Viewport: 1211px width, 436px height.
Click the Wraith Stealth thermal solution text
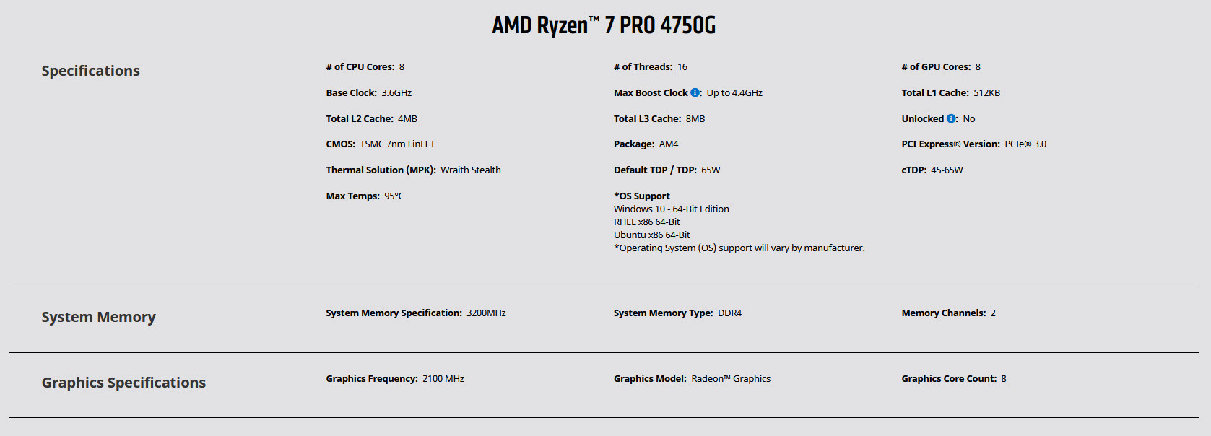pos(470,170)
